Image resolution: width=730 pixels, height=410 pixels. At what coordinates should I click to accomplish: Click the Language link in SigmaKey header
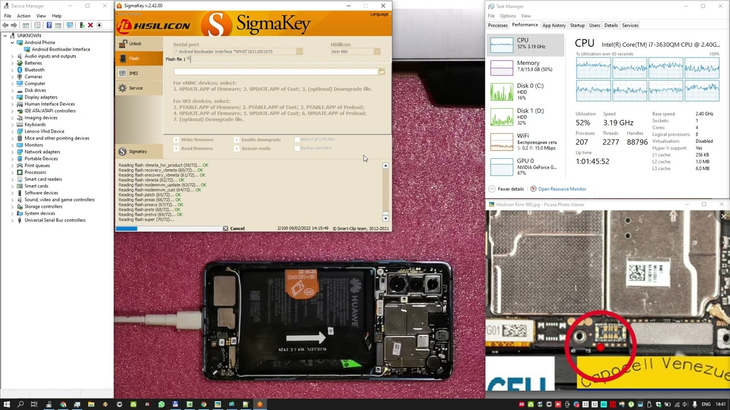point(379,14)
